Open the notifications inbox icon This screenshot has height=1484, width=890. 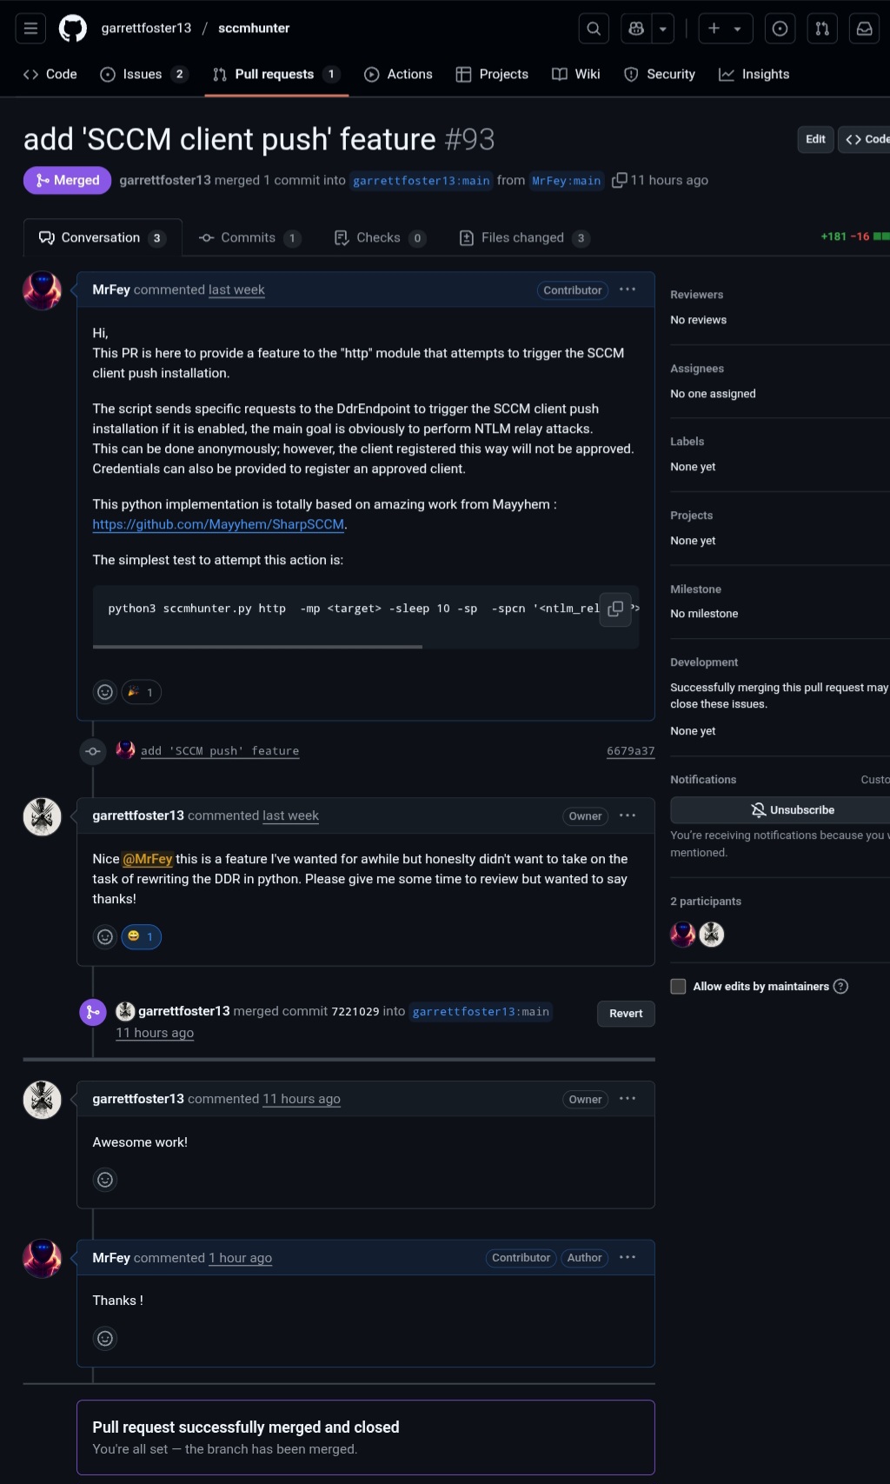coord(865,29)
